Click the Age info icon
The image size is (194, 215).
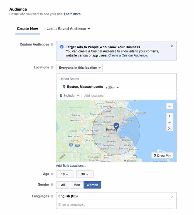click(x=52, y=174)
